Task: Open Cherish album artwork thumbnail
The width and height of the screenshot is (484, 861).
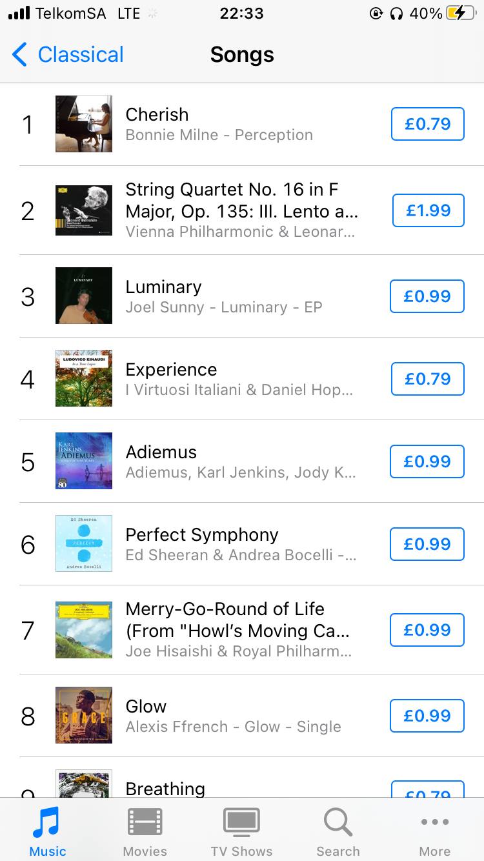Action: (84, 124)
